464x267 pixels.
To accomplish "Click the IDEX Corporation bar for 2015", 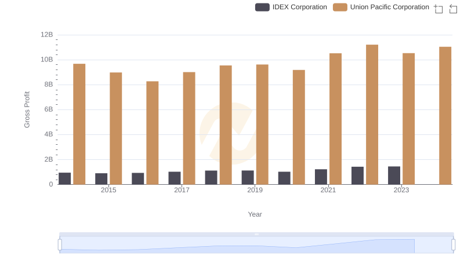I will 101,179.
